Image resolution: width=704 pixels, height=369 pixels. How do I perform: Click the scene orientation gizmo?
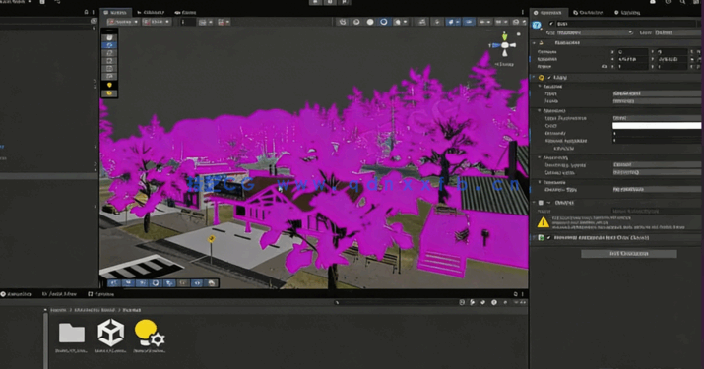(x=505, y=45)
